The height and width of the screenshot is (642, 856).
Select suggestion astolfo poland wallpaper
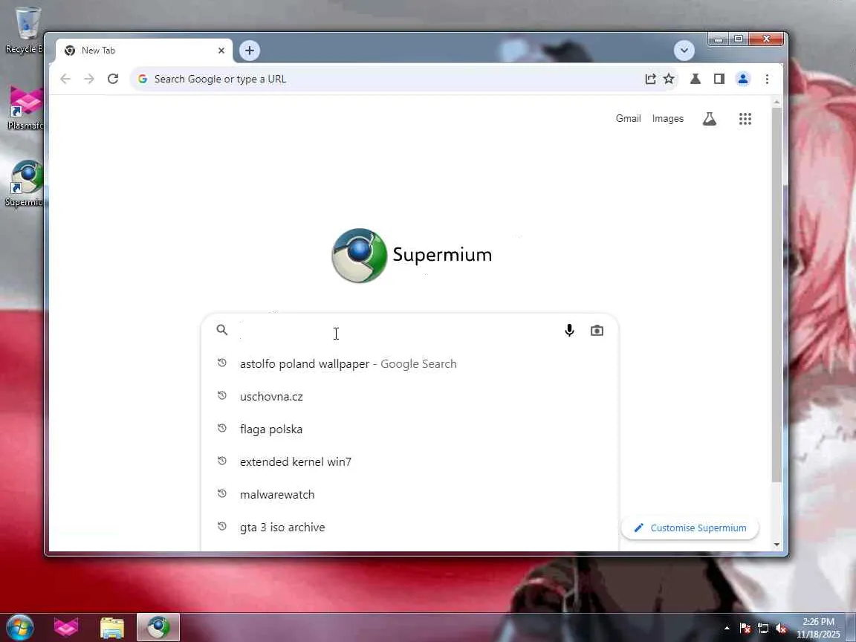coord(409,363)
